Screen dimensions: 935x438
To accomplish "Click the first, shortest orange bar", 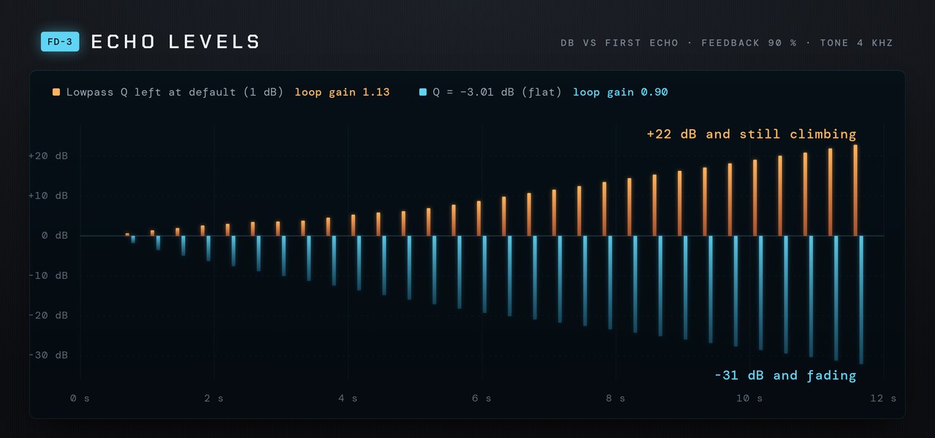I will point(127,234).
